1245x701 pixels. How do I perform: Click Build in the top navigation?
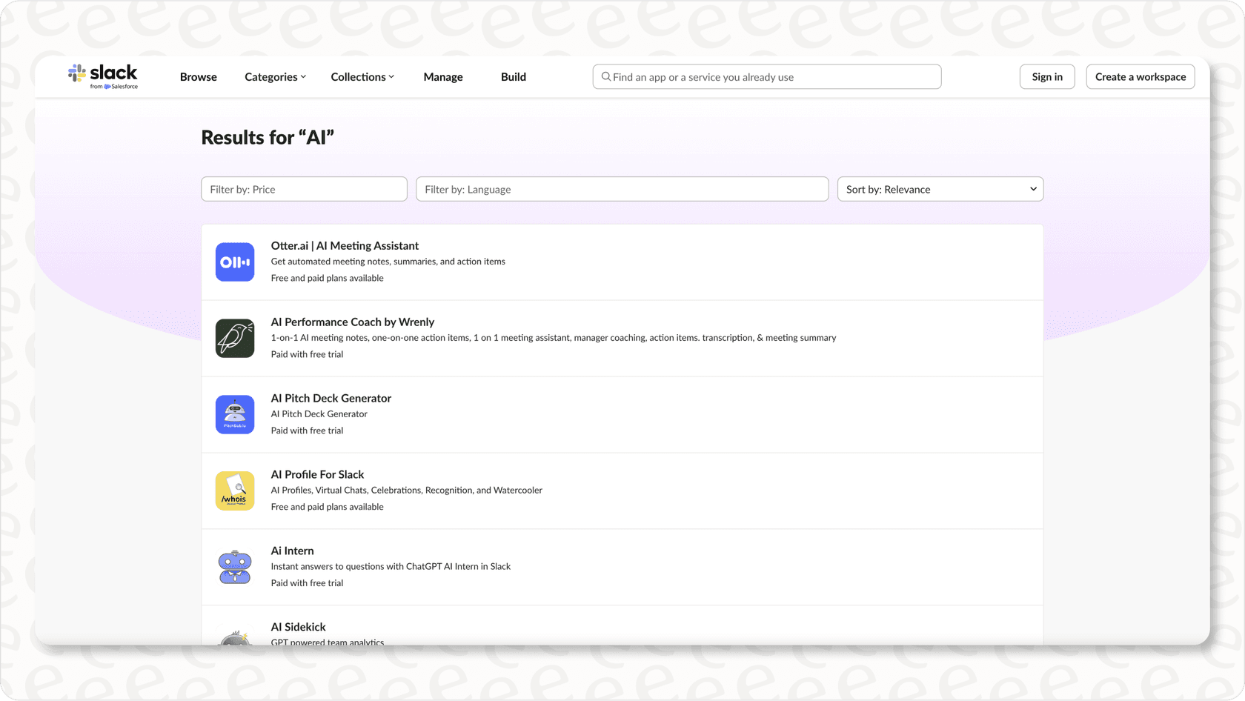[x=513, y=76]
